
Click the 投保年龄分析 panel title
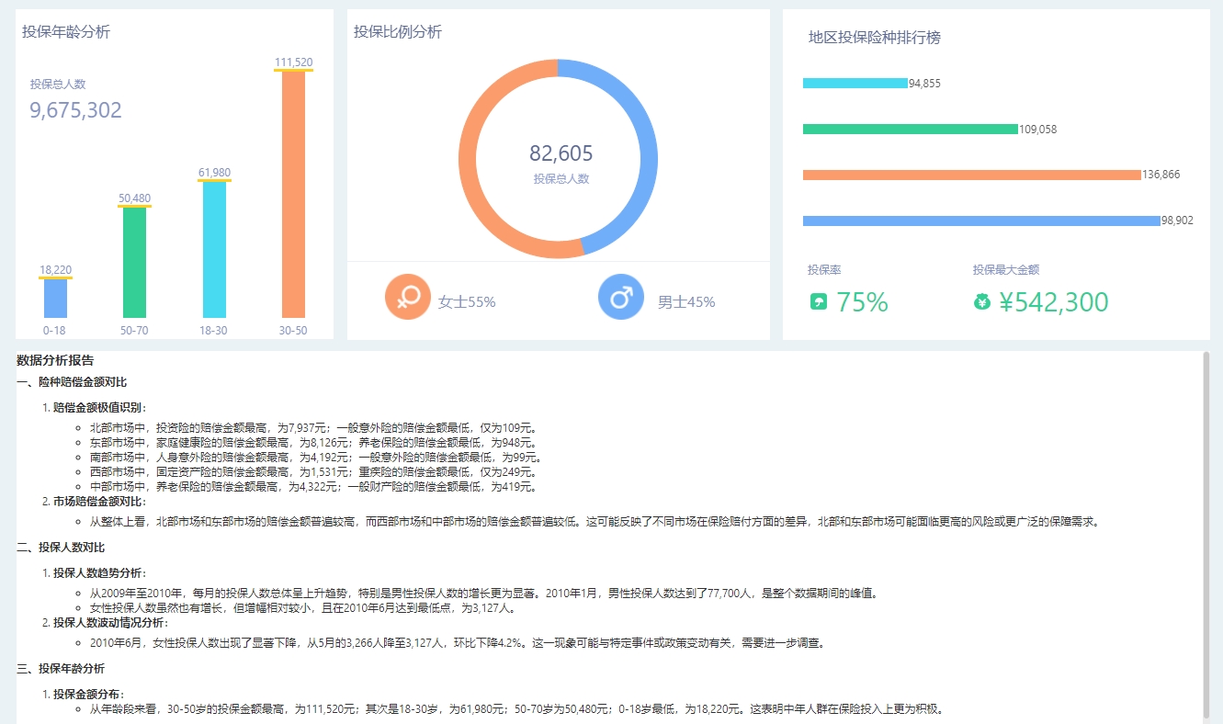66,32
